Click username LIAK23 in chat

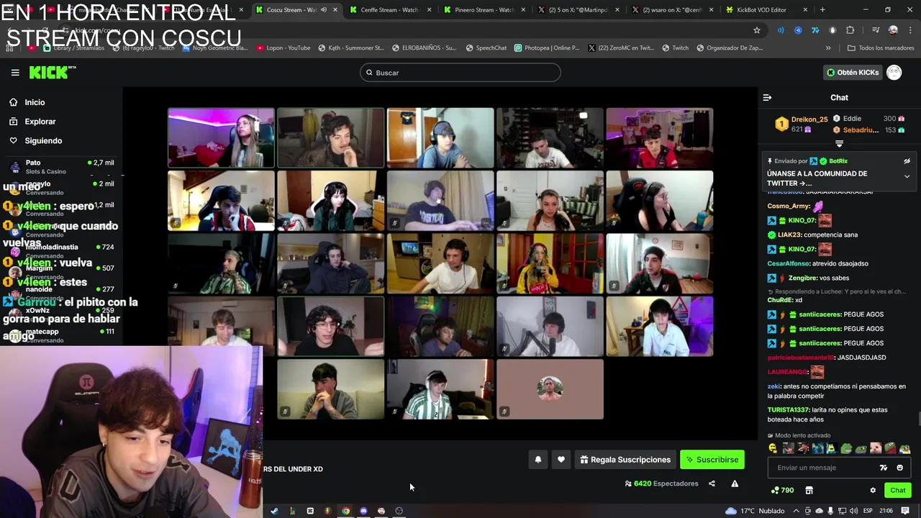pyautogui.click(x=789, y=235)
